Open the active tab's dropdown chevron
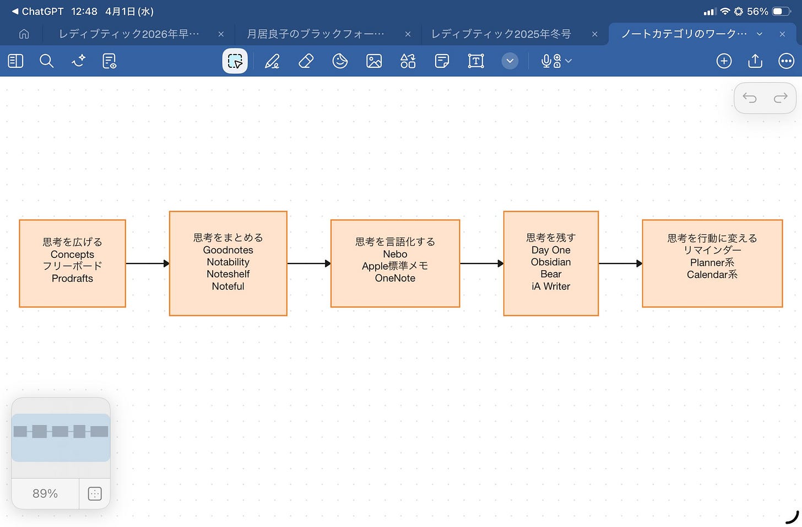Viewport: 802px width, 527px height. coord(760,34)
